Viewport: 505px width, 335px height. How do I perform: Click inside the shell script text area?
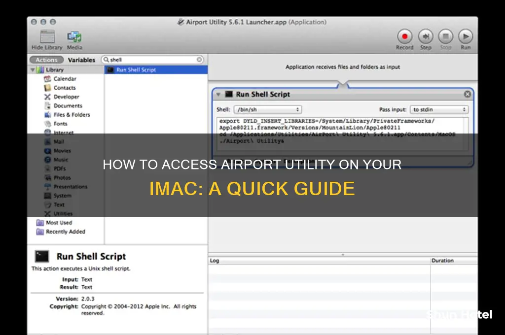[x=342, y=134]
